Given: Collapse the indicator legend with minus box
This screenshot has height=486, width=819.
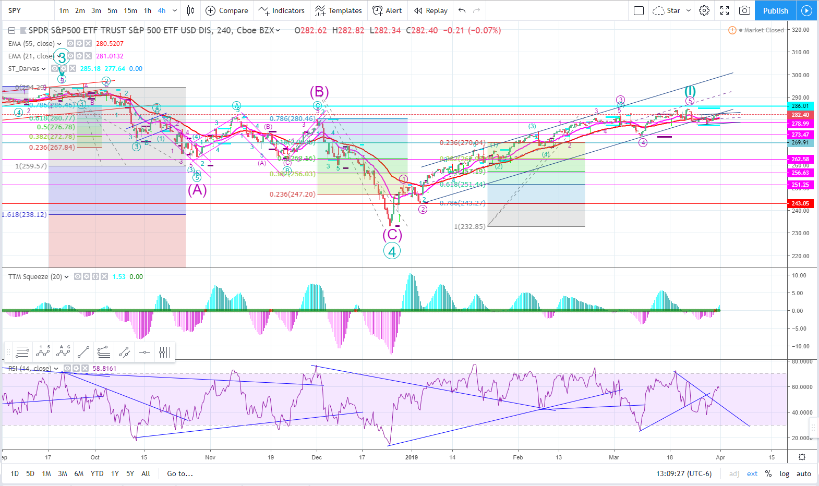Looking at the screenshot, I should click(11, 30).
